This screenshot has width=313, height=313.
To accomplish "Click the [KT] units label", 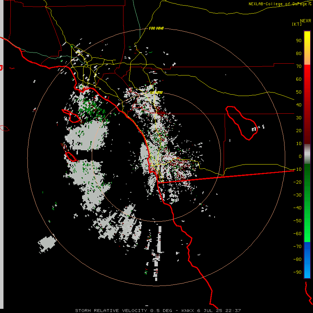I will 297,24.
